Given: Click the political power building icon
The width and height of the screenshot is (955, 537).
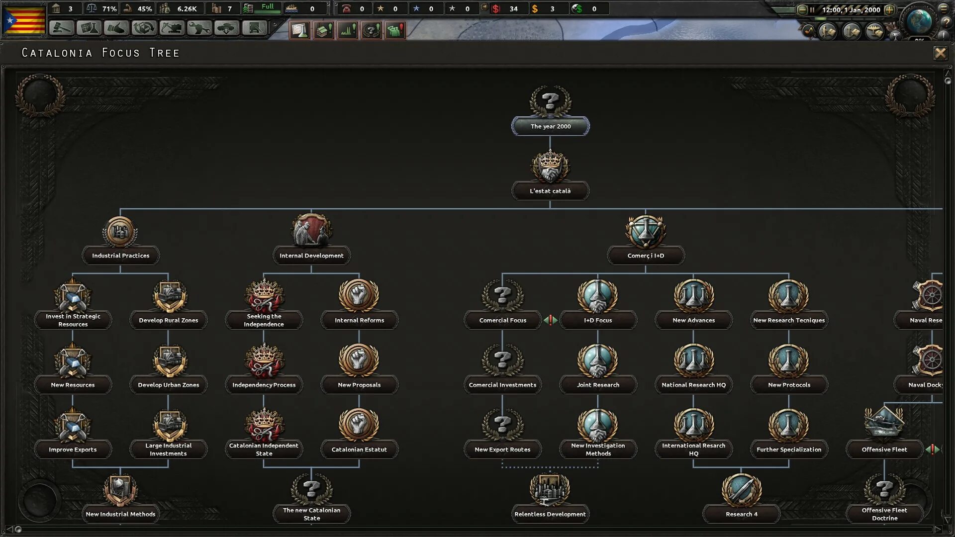Looking at the screenshot, I should 56,8.
